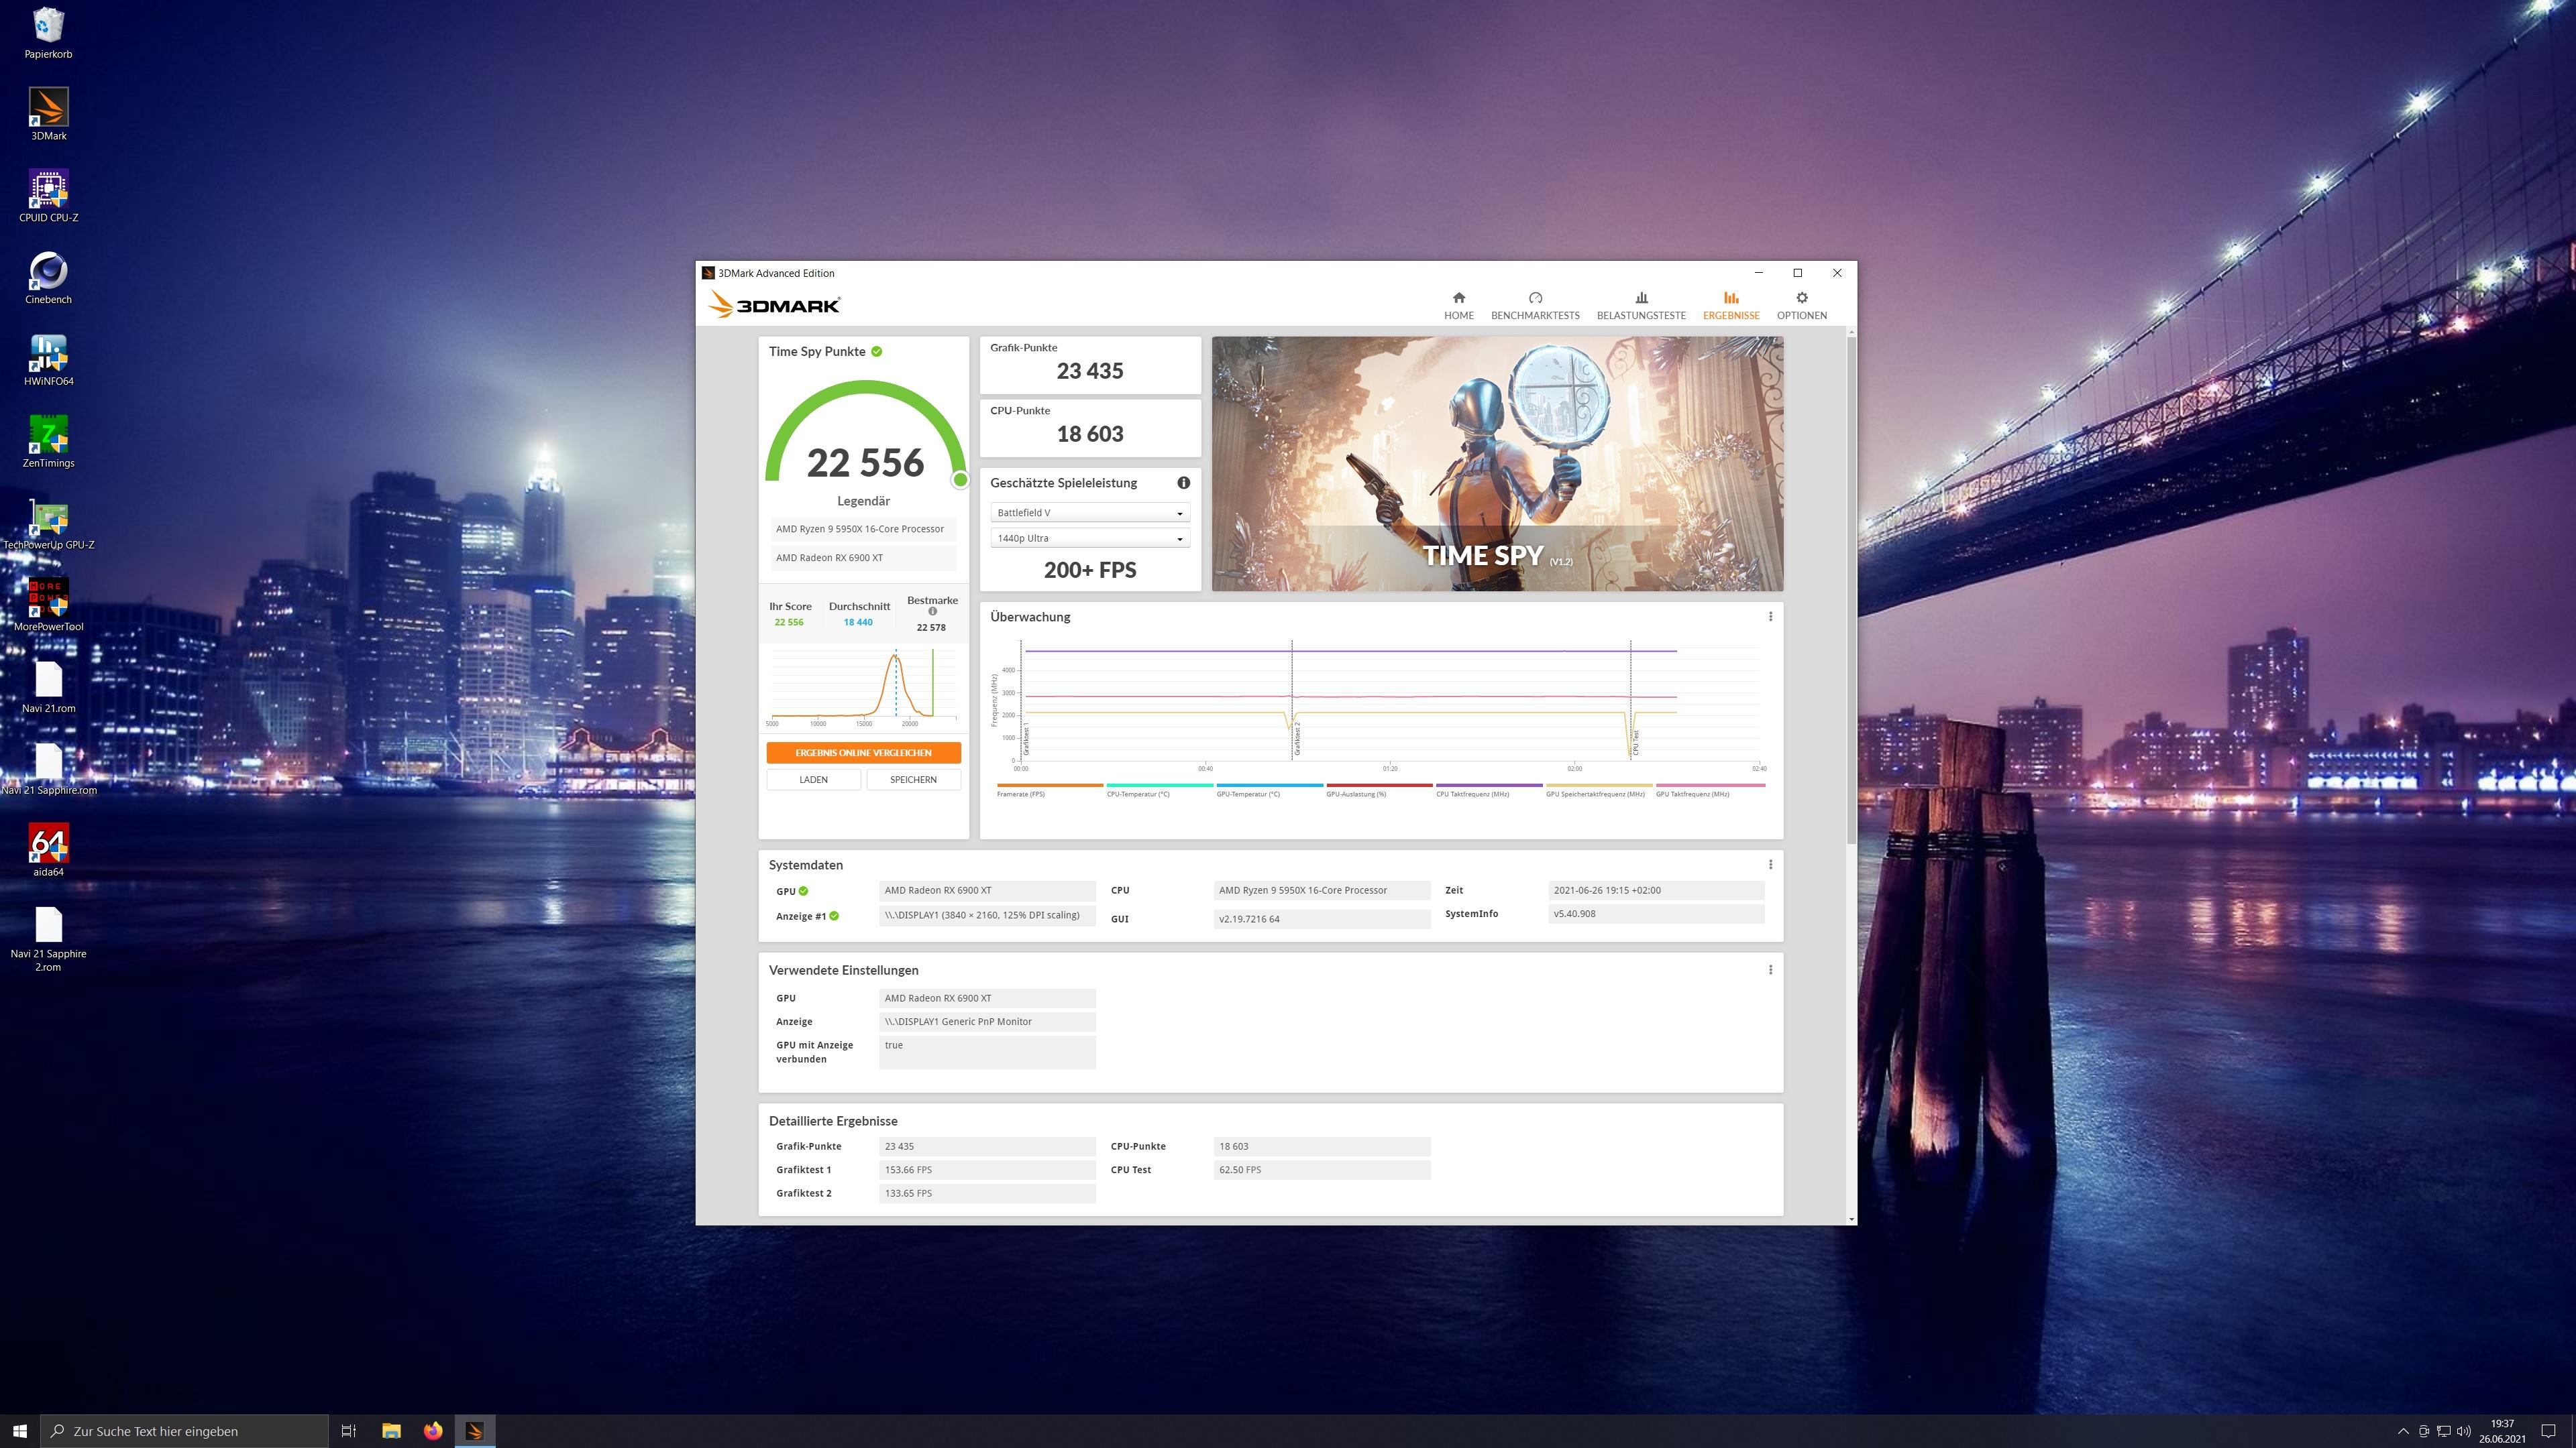Image resolution: width=2576 pixels, height=1448 pixels.
Task: Click CPU Test marker in chart
Action: (1636, 743)
